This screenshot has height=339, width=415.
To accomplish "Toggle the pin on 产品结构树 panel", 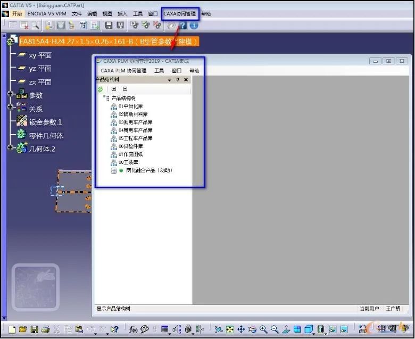I will pos(178,80).
